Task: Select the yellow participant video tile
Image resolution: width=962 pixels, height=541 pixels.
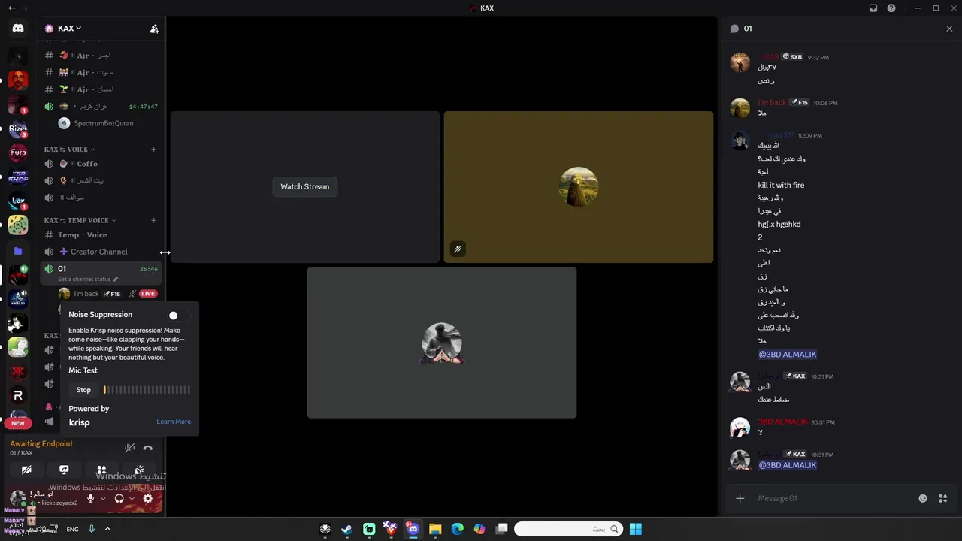Action: tap(578, 187)
